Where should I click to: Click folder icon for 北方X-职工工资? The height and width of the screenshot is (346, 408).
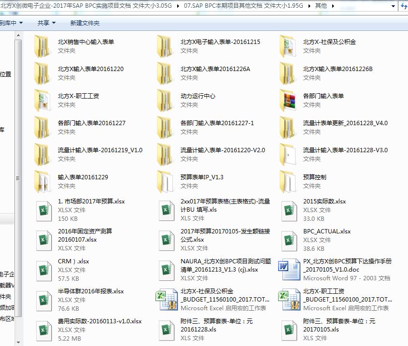[x=42, y=101]
